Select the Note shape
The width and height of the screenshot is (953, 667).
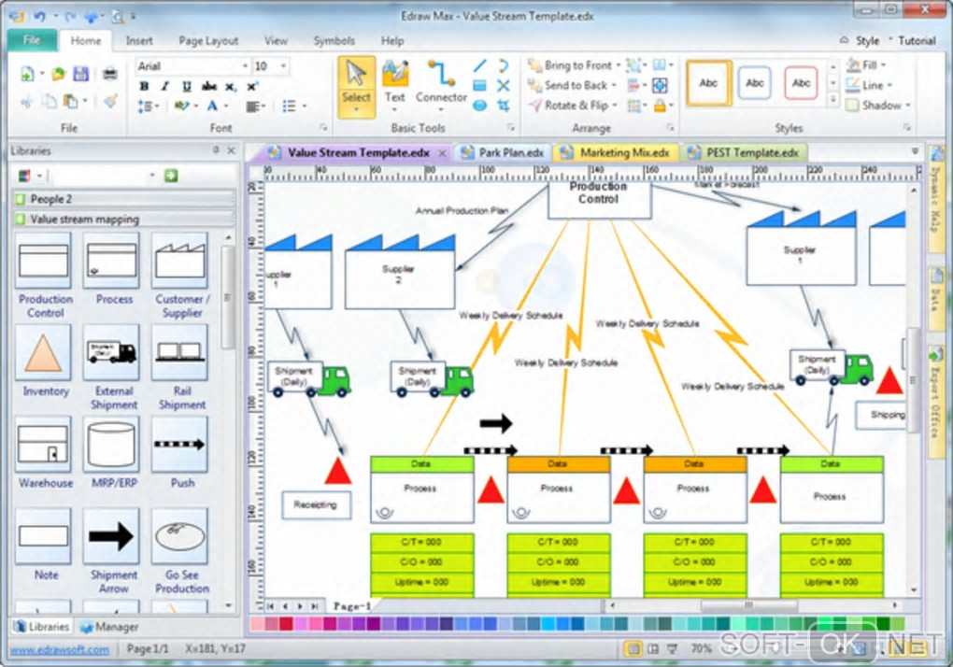(43, 536)
